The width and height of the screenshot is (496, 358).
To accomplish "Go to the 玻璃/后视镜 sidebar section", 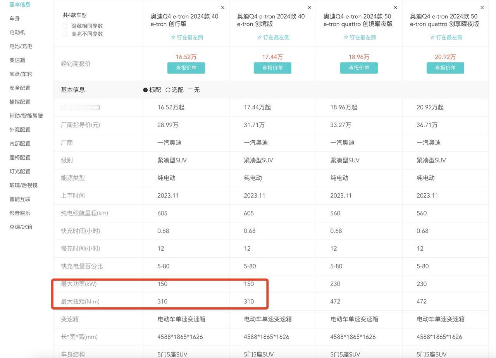I will 24,186.
